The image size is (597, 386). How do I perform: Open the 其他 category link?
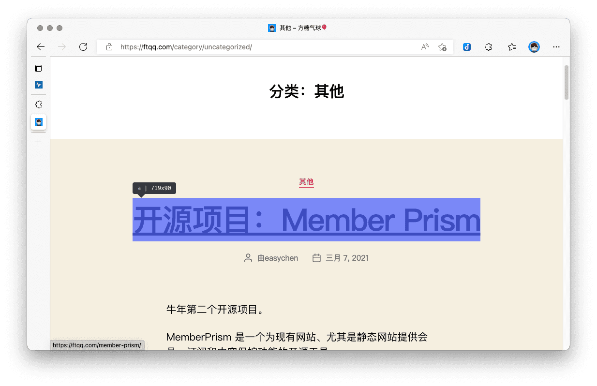point(306,182)
